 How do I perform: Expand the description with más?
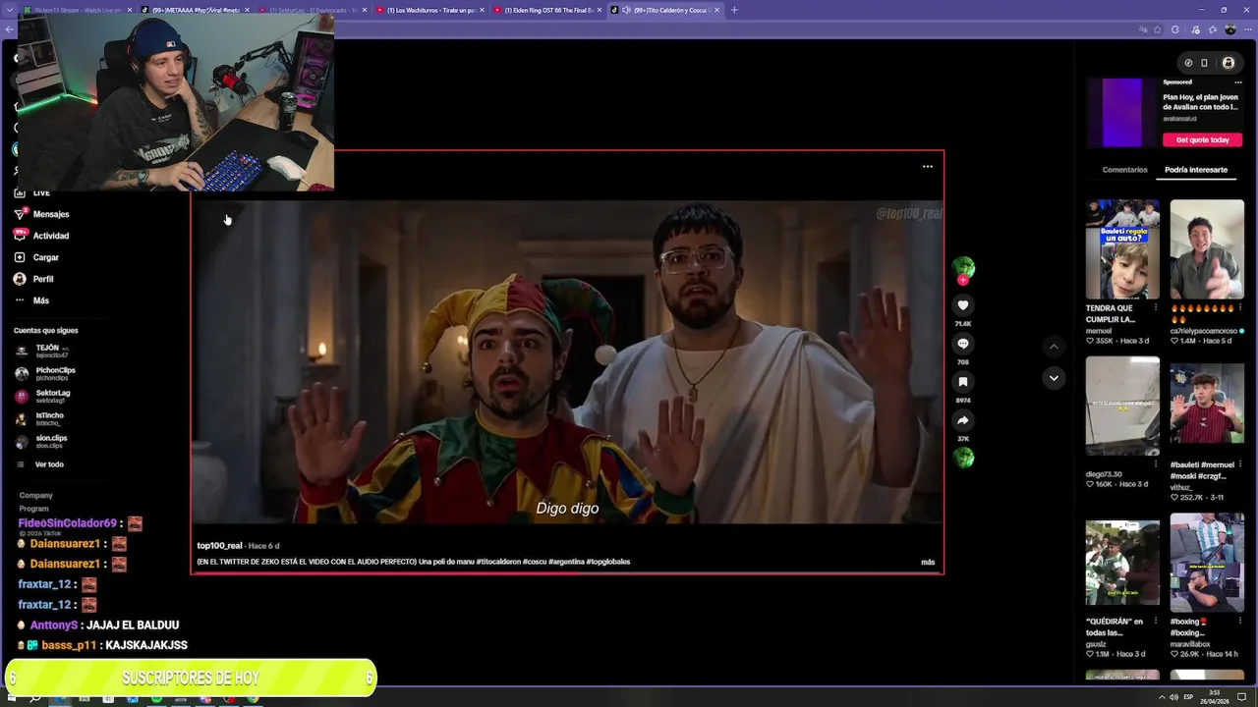click(928, 563)
